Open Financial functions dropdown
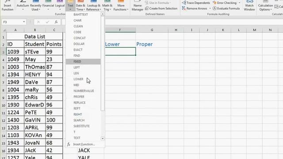 point(48,6)
